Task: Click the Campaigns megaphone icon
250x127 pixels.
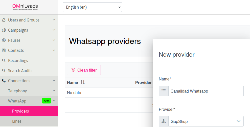Action: pyautogui.click(x=4, y=30)
